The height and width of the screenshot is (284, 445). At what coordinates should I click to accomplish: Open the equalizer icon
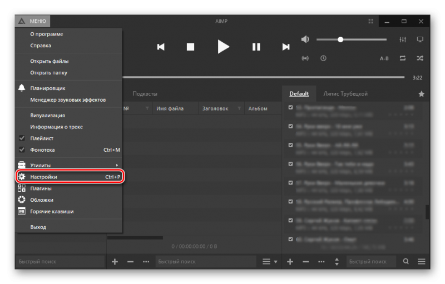click(x=403, y=39)
